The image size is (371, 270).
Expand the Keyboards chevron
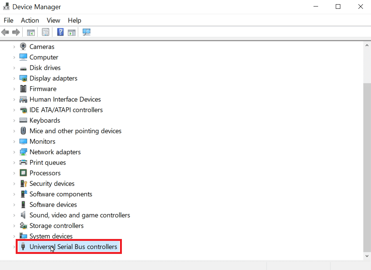tap(14, 121)
